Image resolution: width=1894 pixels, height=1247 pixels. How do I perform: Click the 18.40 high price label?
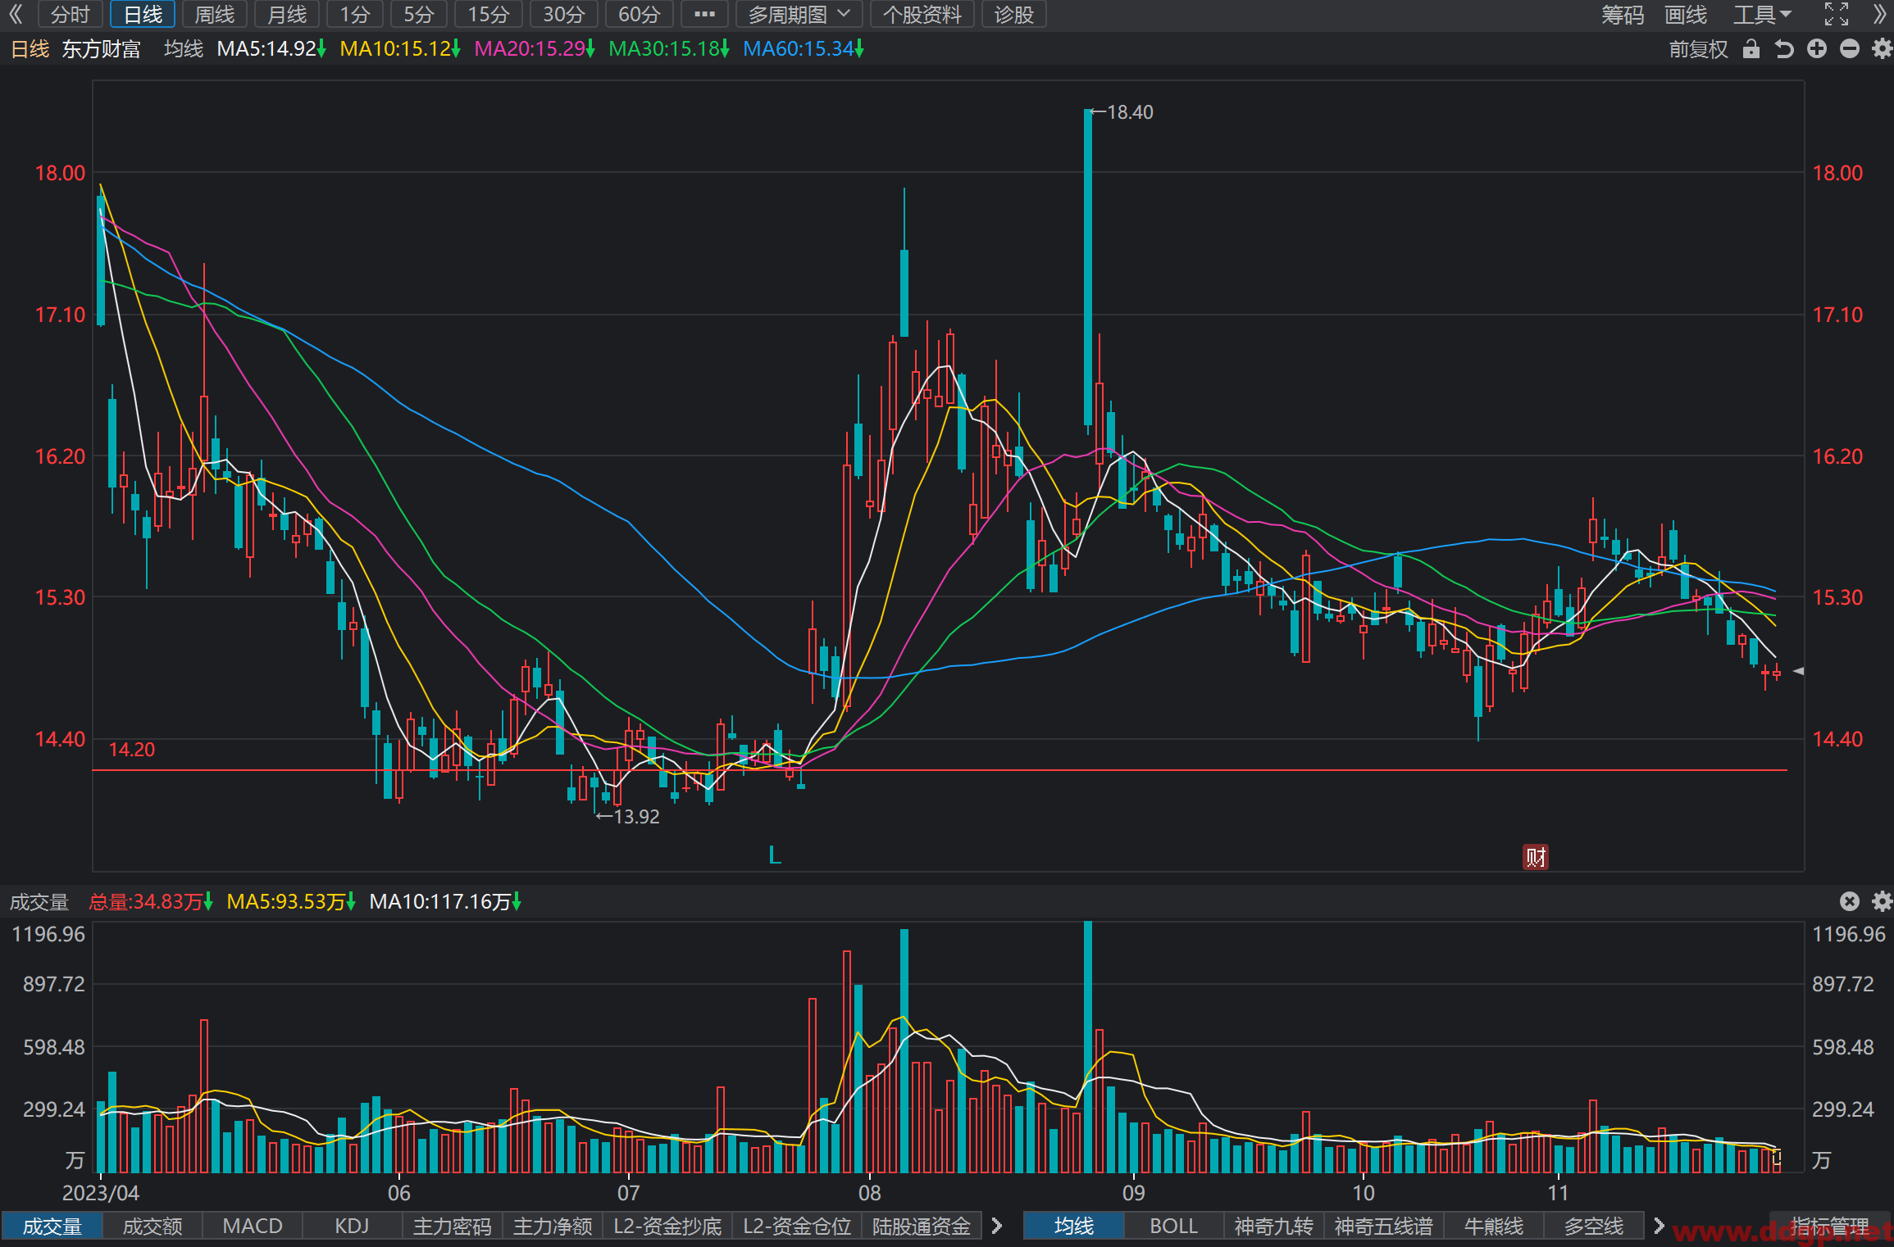pyautogui.click(x=1129, y=112)
